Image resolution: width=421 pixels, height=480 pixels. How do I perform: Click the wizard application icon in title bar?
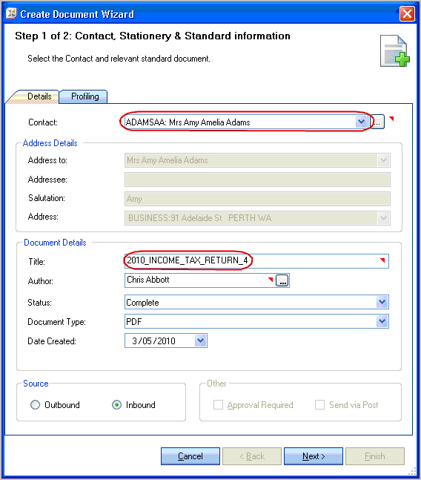coord(12,13)
